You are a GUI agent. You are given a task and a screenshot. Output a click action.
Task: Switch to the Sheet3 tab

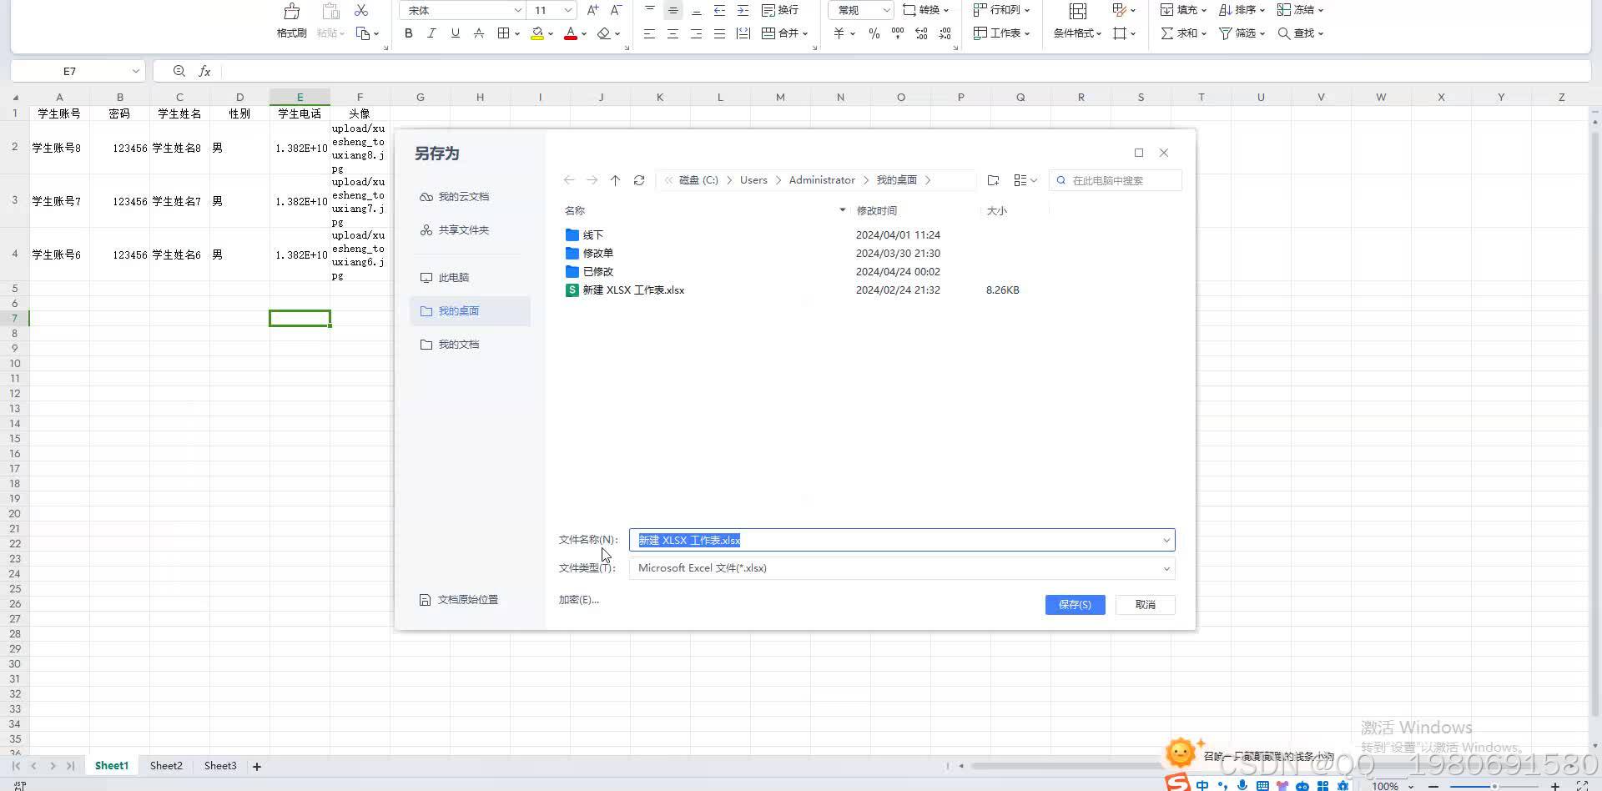point(219,765)
